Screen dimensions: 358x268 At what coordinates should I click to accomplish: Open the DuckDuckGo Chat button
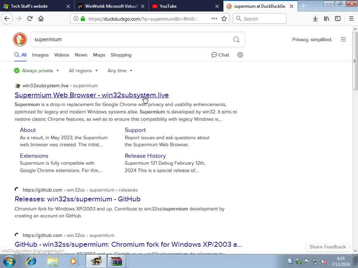pyautogui.click(x=220, y=55)
